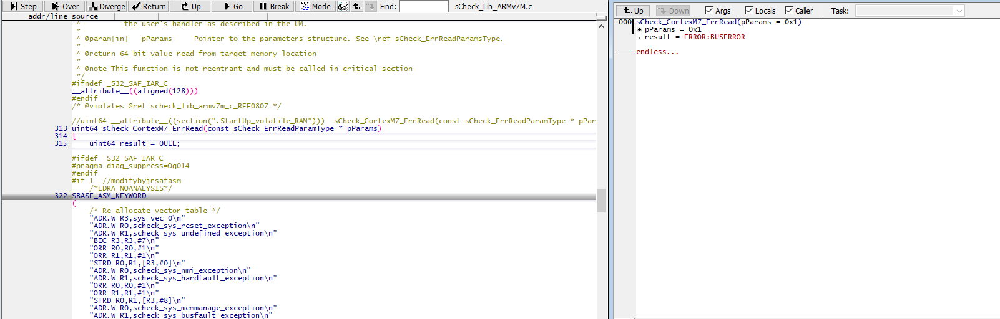Click the '__attribute__((aligned(128)))' line
This screenshot has width=1000, height=319.
[135, 91]
